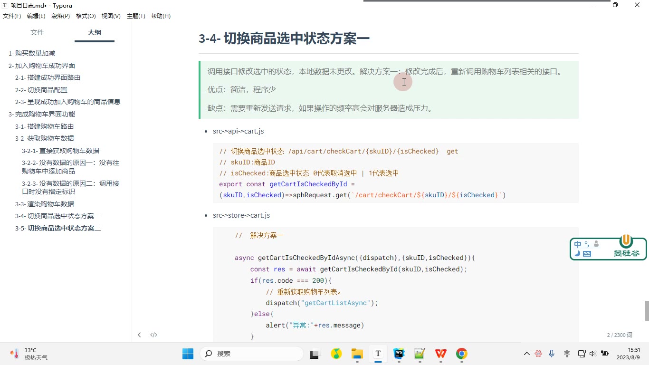Screen dimensions: 649x365
Task: Toggle Chinese/English mode on the floating IME bar
Action: click(x=578, y=244)
